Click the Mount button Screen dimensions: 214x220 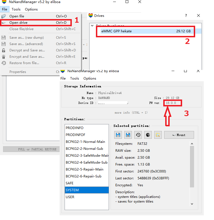(179, 135)
